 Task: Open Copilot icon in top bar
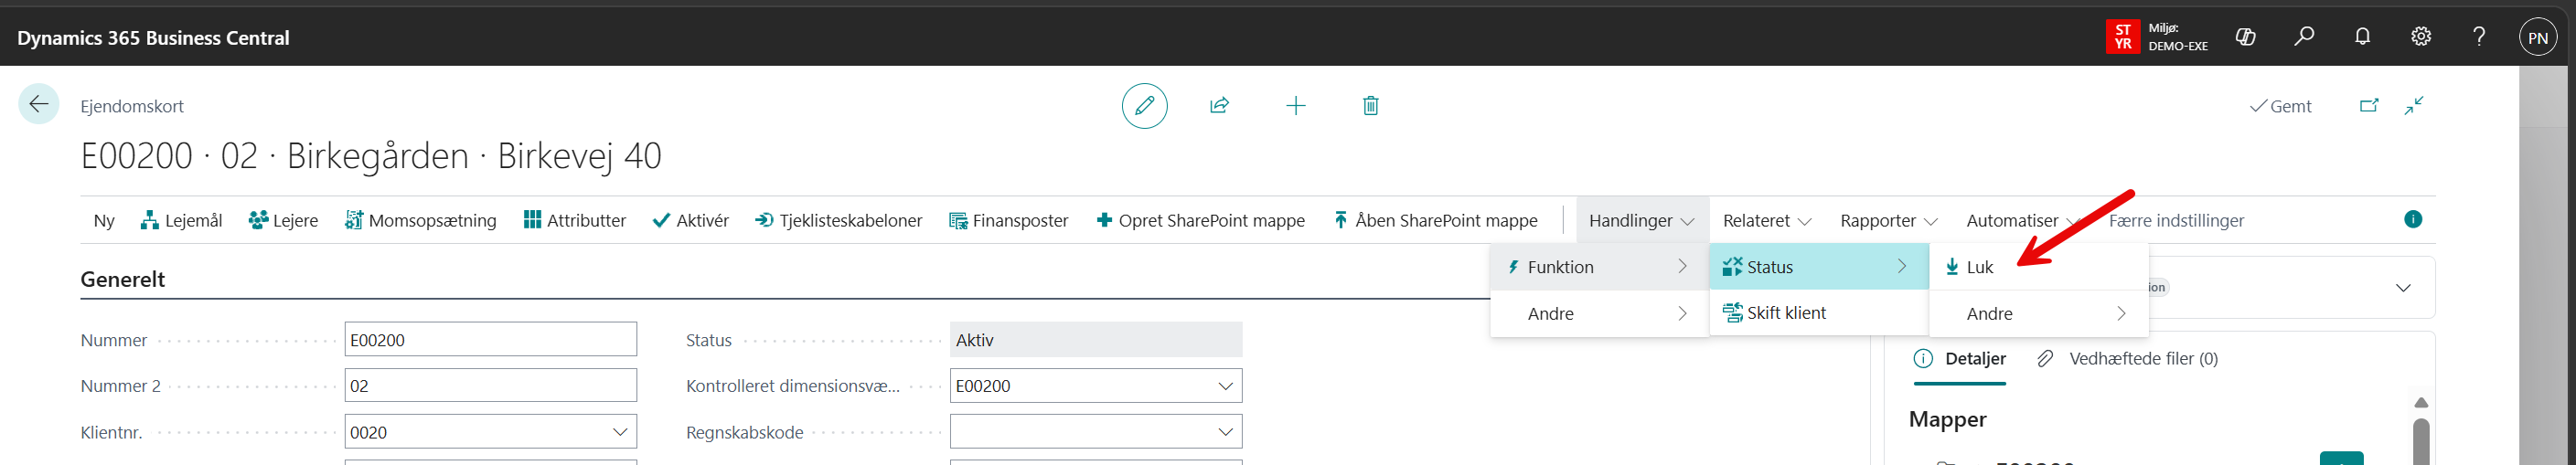point(2245,37)
